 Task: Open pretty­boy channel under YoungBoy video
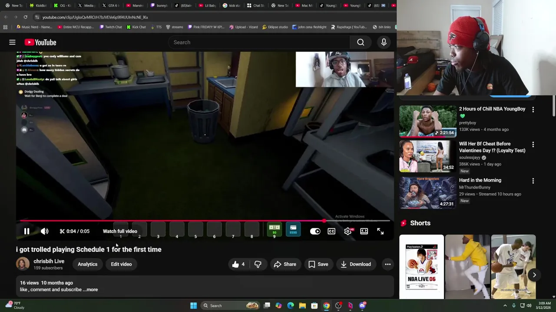[x=467, y=123]
